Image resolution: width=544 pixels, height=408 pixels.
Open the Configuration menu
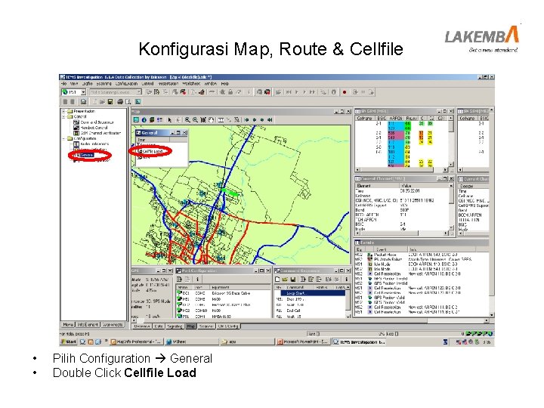tap(126, 84)
